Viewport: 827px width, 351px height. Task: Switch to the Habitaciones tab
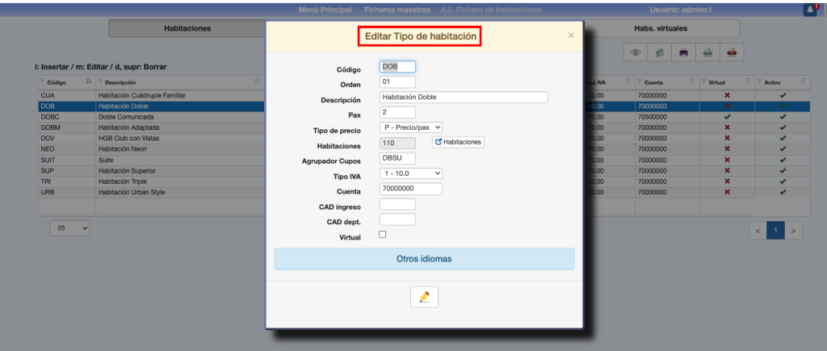(187, 28)
